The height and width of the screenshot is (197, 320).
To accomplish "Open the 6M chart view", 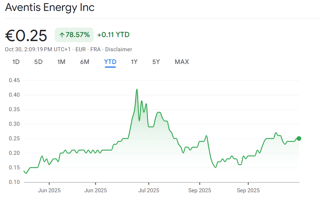I will point(85,62).
